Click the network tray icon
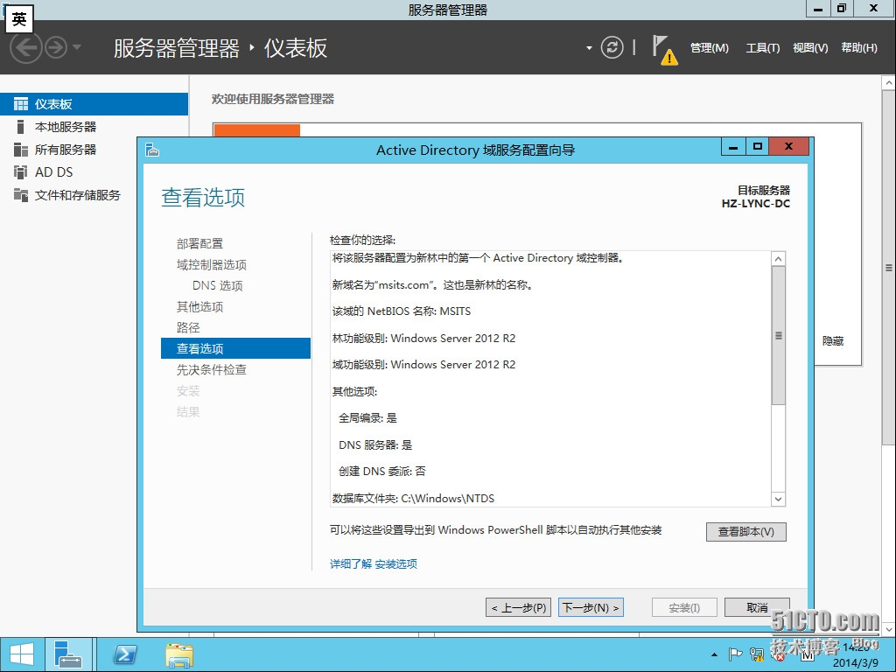Screen dimensions: 896x672 coord(757,654)
